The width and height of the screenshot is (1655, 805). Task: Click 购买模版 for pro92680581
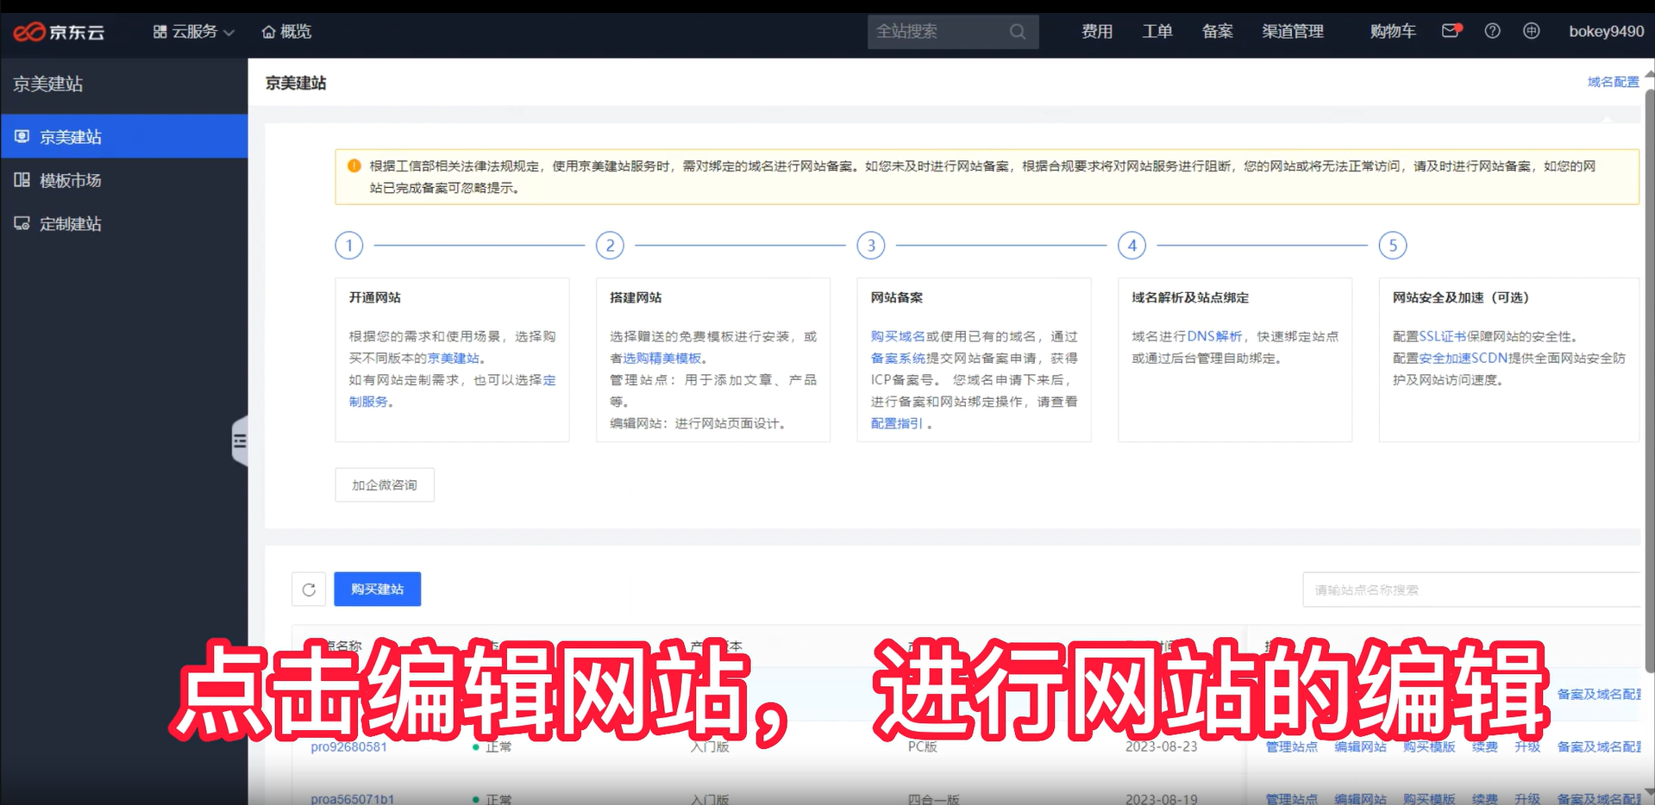(x=1429, y=747)
